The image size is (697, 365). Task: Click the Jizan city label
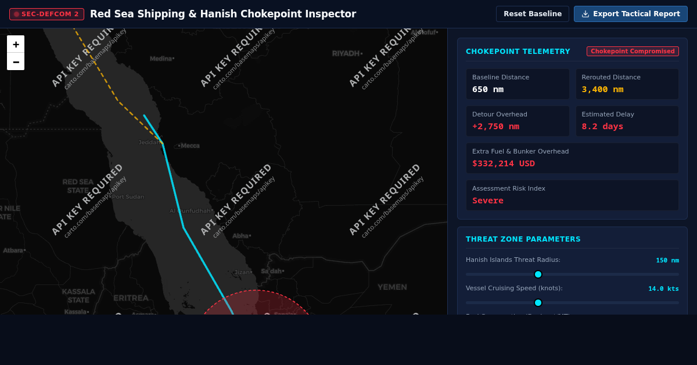pyautogui.click(x=243, y=272)
